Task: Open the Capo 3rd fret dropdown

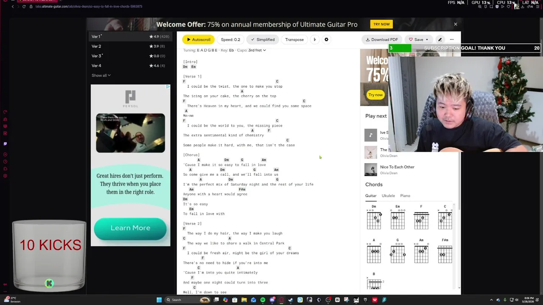Action: tap(257, 50)
